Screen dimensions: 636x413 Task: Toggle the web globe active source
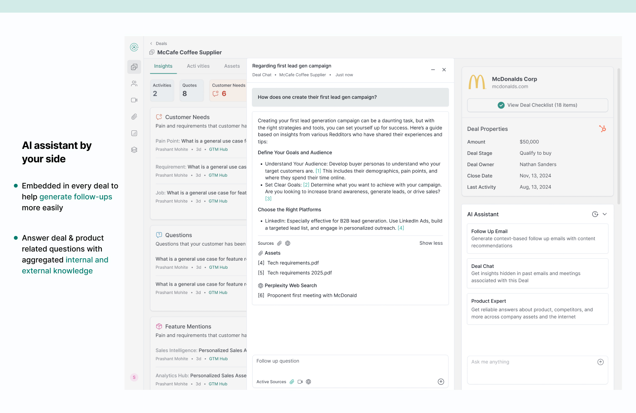tap(308, 382)
